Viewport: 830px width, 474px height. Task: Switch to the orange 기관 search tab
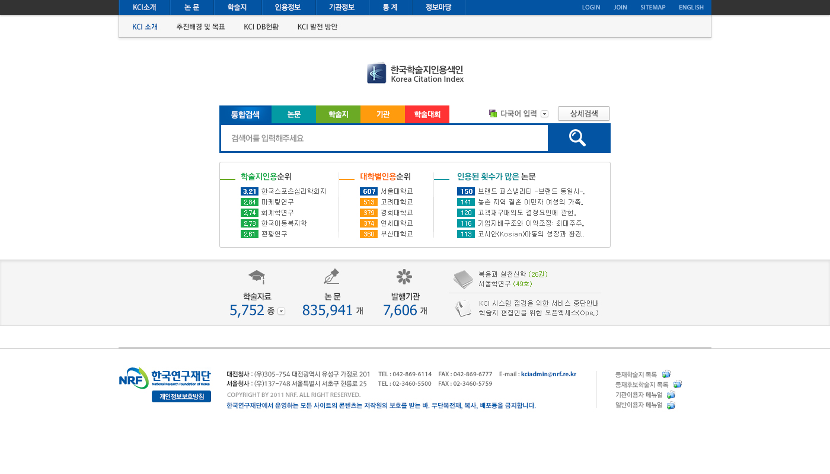click(x=382, y=114)
